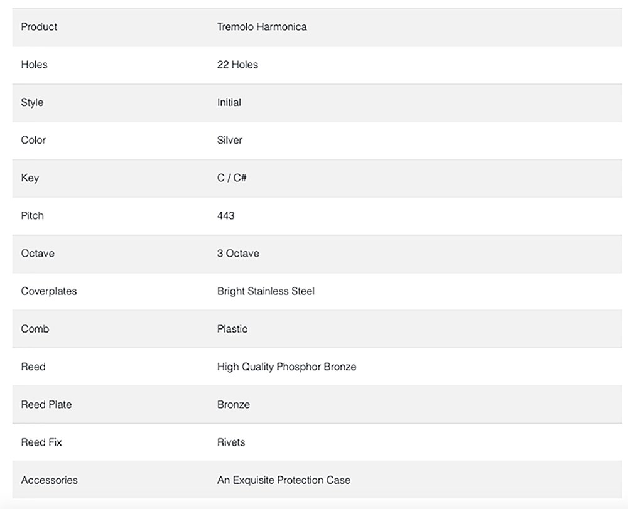
Task: Select the "Bright Stainless Steel" text
Action: 266,291
